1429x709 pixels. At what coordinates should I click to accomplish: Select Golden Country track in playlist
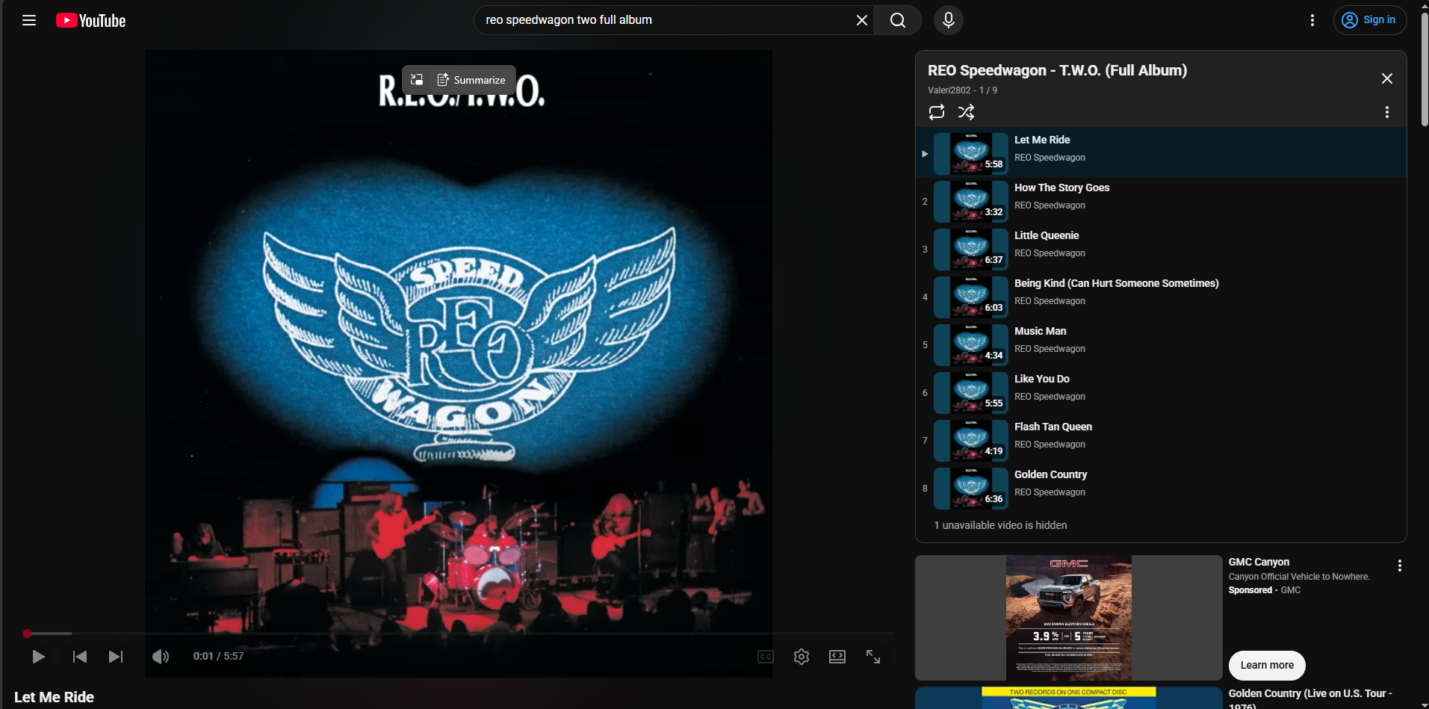(1161, 488)
